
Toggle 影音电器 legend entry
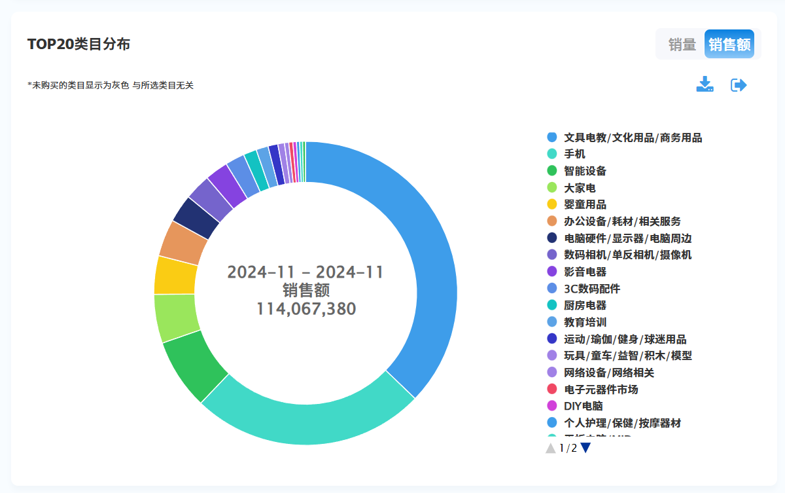click(577, 272)
